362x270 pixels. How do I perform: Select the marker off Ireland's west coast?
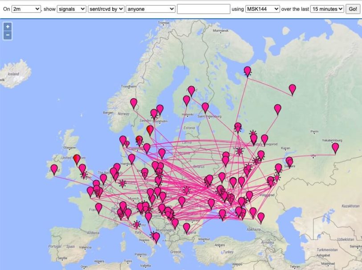click(x=54, y=169)
